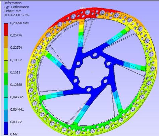This screenshot has height=136, width=159.
Task: Click the orange legend color band
Action: (x=6, y=42)
